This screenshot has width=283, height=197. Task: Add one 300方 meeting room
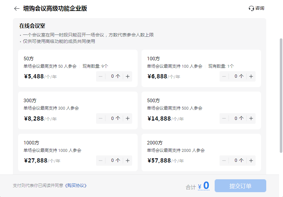(128, 118)
